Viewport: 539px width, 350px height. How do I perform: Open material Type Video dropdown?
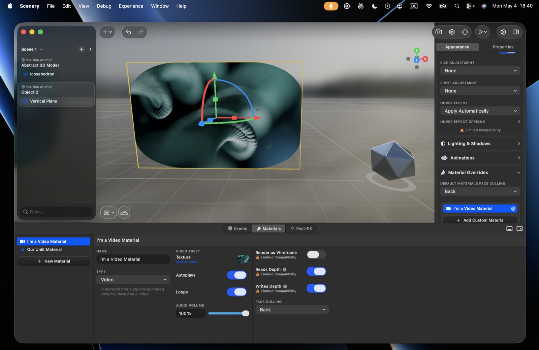click(133, 280)
